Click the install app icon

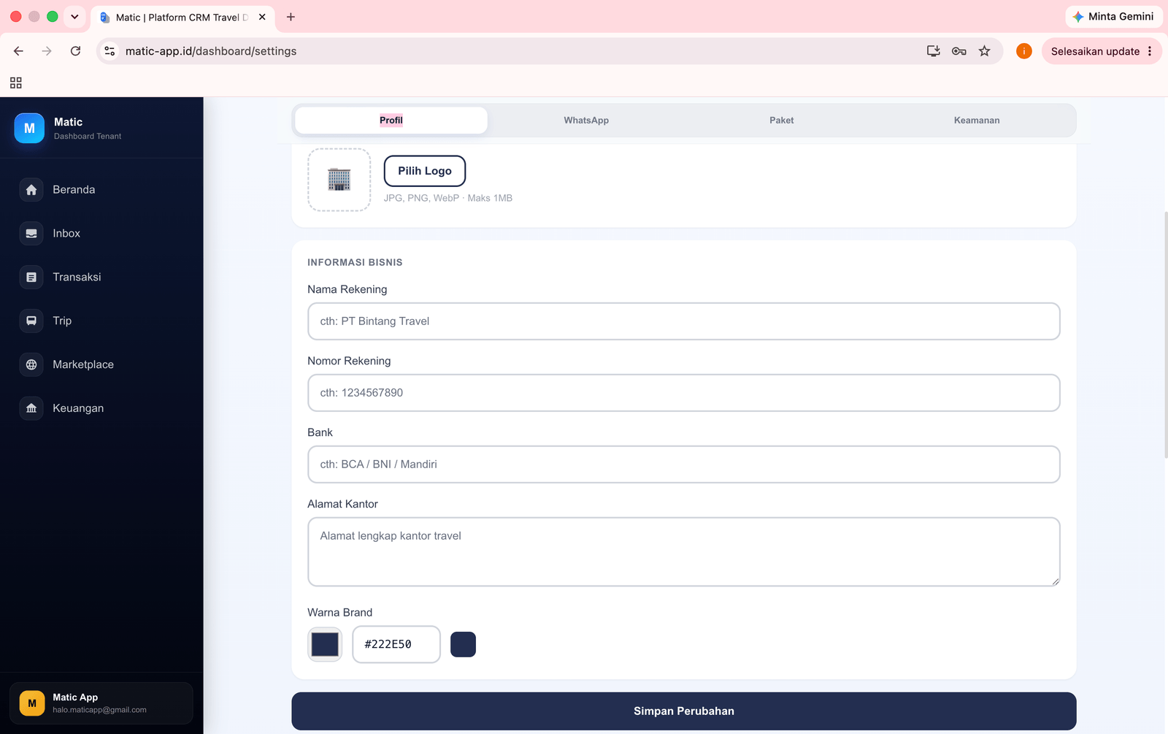[933, 51]
